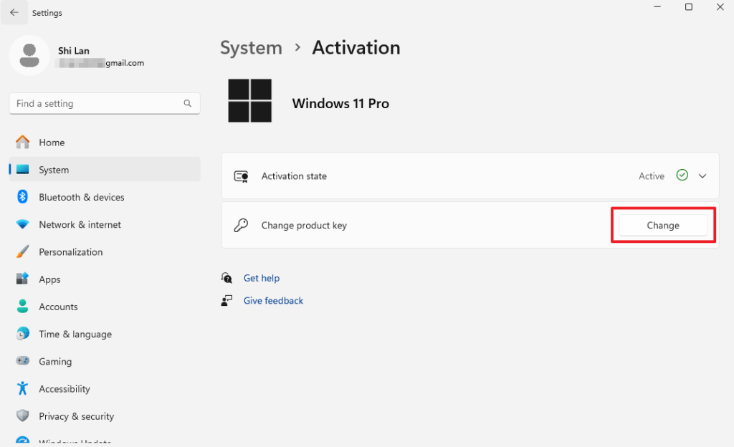Image resolution: width=734 pixels, height=447 pixels.
Task: Open the Apps settings icon
Action: pos(22,279)
